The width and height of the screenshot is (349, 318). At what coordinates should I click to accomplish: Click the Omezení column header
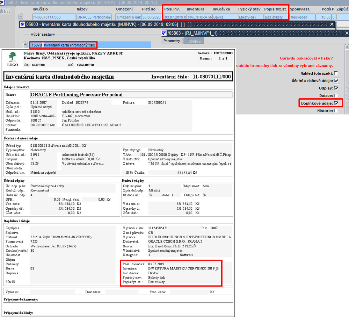[x=124, y=9]
